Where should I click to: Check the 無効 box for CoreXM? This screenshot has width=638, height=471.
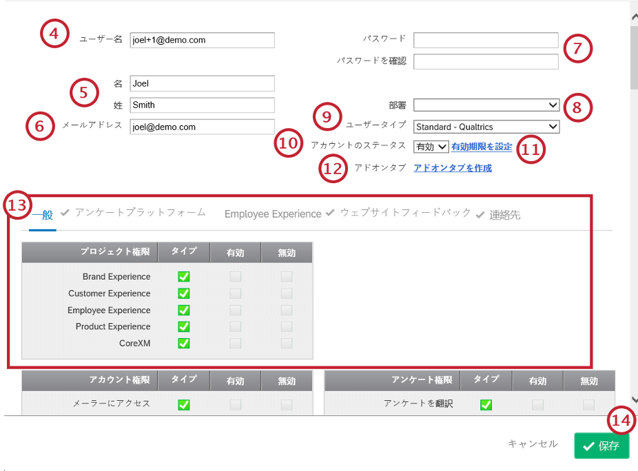[x=286, y=343]
